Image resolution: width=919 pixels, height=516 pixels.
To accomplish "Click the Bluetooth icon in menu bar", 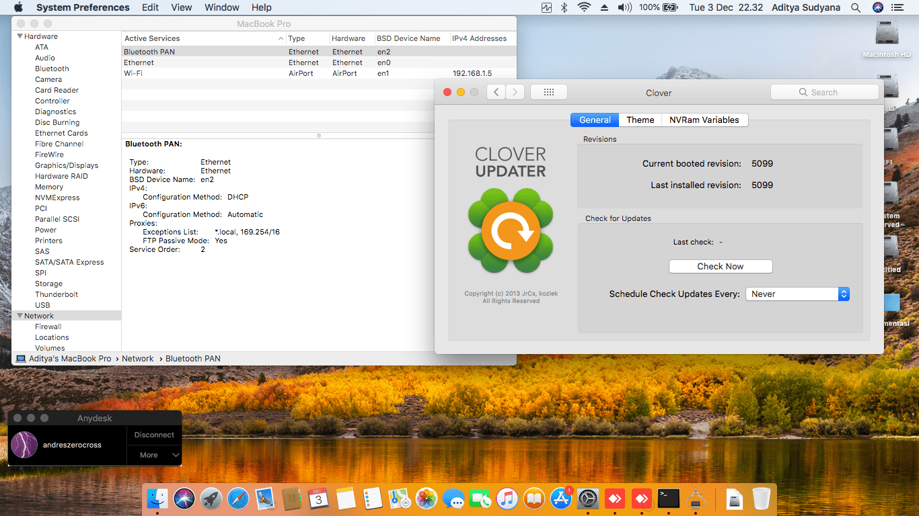I will [x=564, y=7].
